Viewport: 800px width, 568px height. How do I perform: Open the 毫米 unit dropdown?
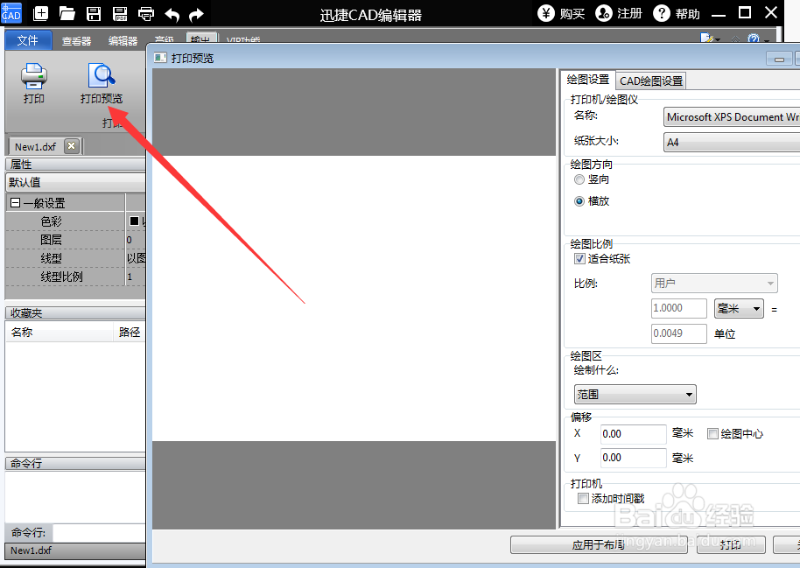coord(739,308)
